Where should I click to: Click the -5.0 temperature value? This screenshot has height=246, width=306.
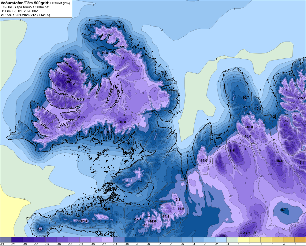(x=169, y=155)
